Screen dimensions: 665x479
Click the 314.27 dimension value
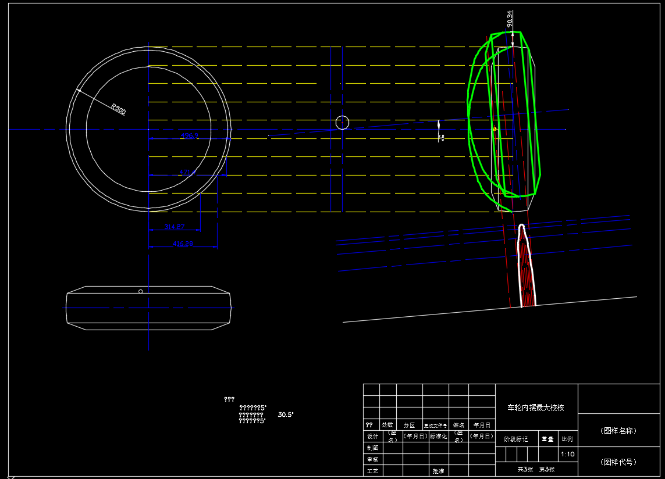click(175, 226)
